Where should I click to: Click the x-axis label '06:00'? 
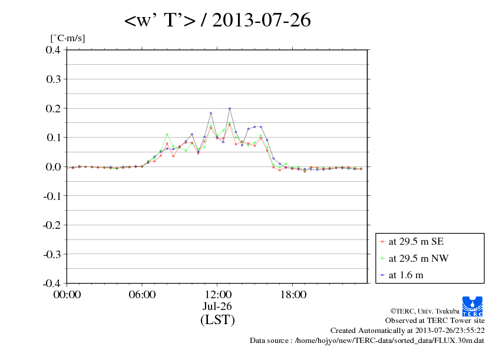[x=142, y=295]
